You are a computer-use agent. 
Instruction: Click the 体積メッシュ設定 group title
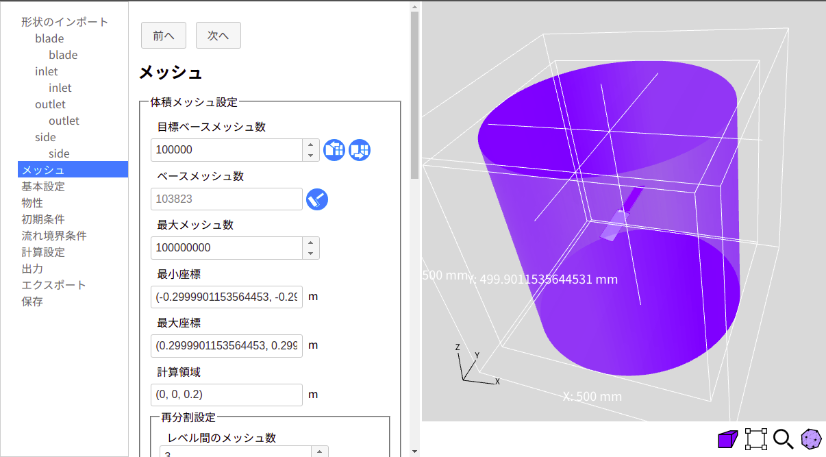[x=194, y=103]
